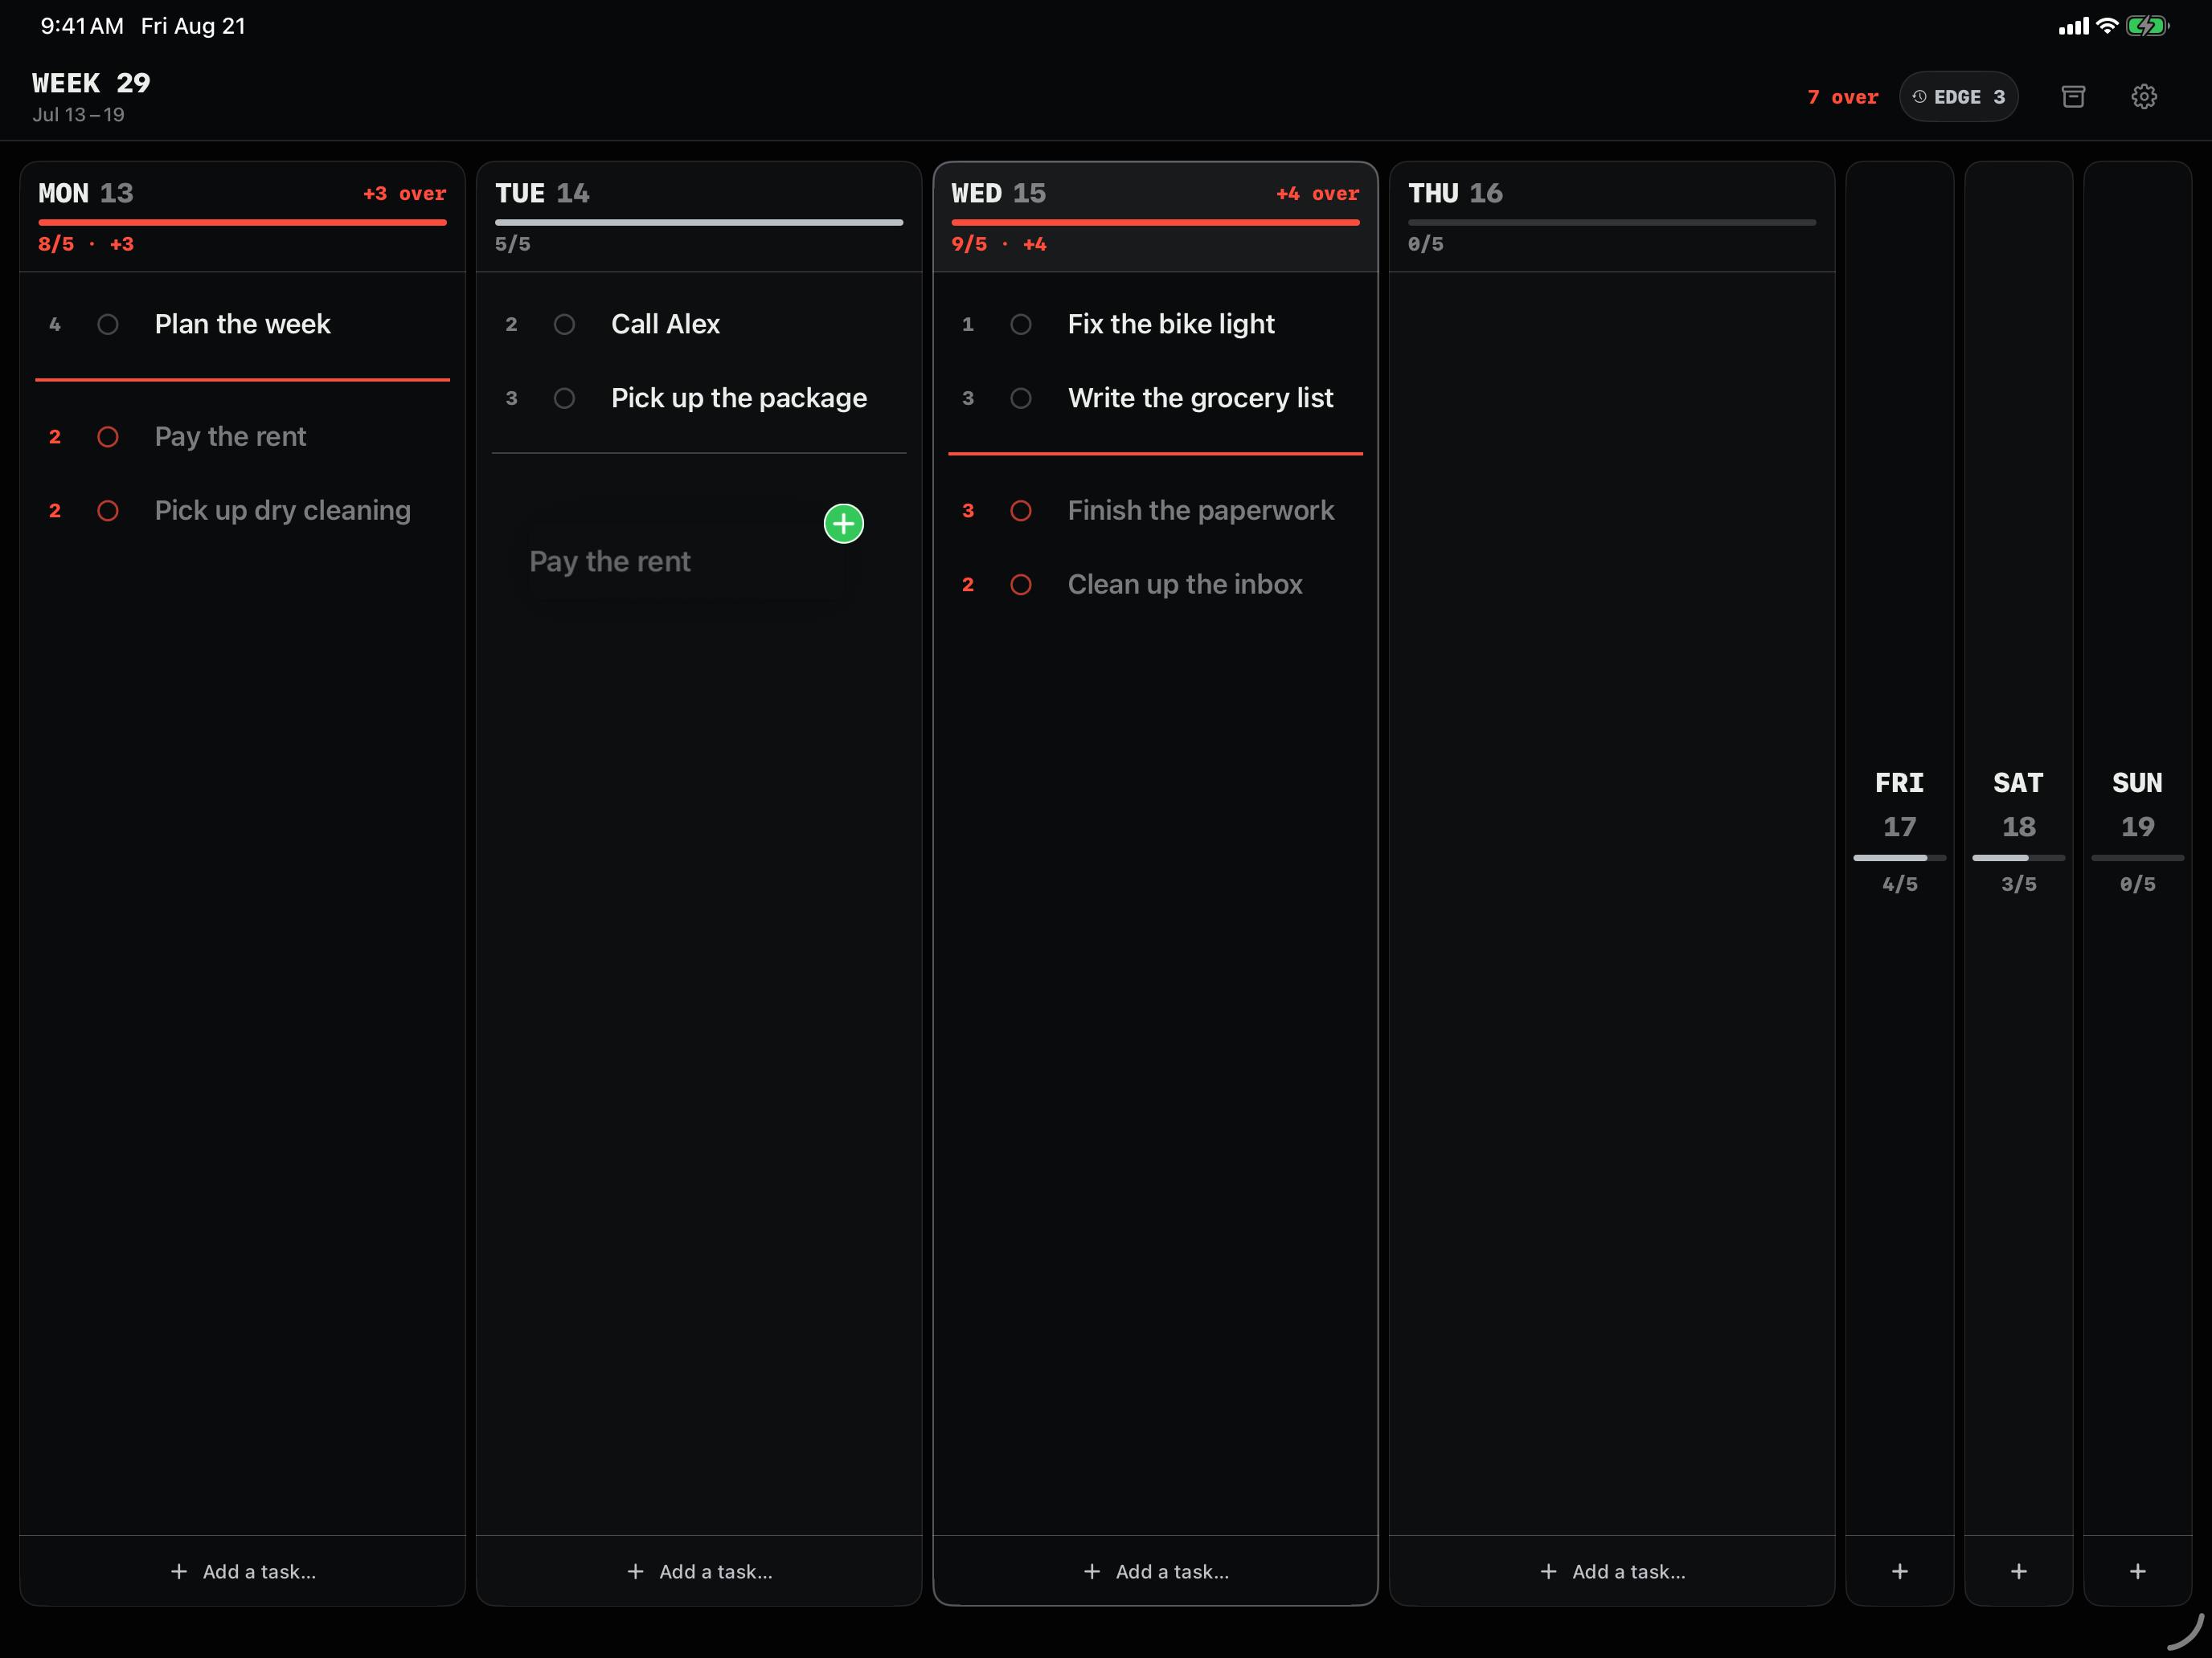
Task: Complete 'Pick up dry cleaning' circle
Action: [108, 511]
